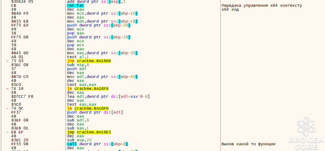Select the 'jmp crackme.BA16E5' instruction
325x151 pixels.
tap(89, 132)
